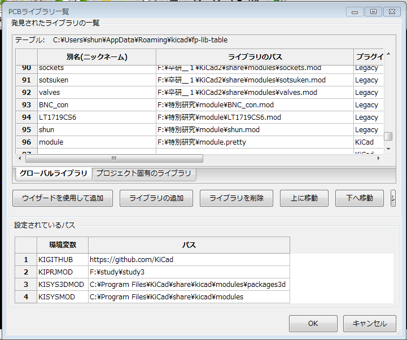Select row header 91

click(x=27, y=80)
